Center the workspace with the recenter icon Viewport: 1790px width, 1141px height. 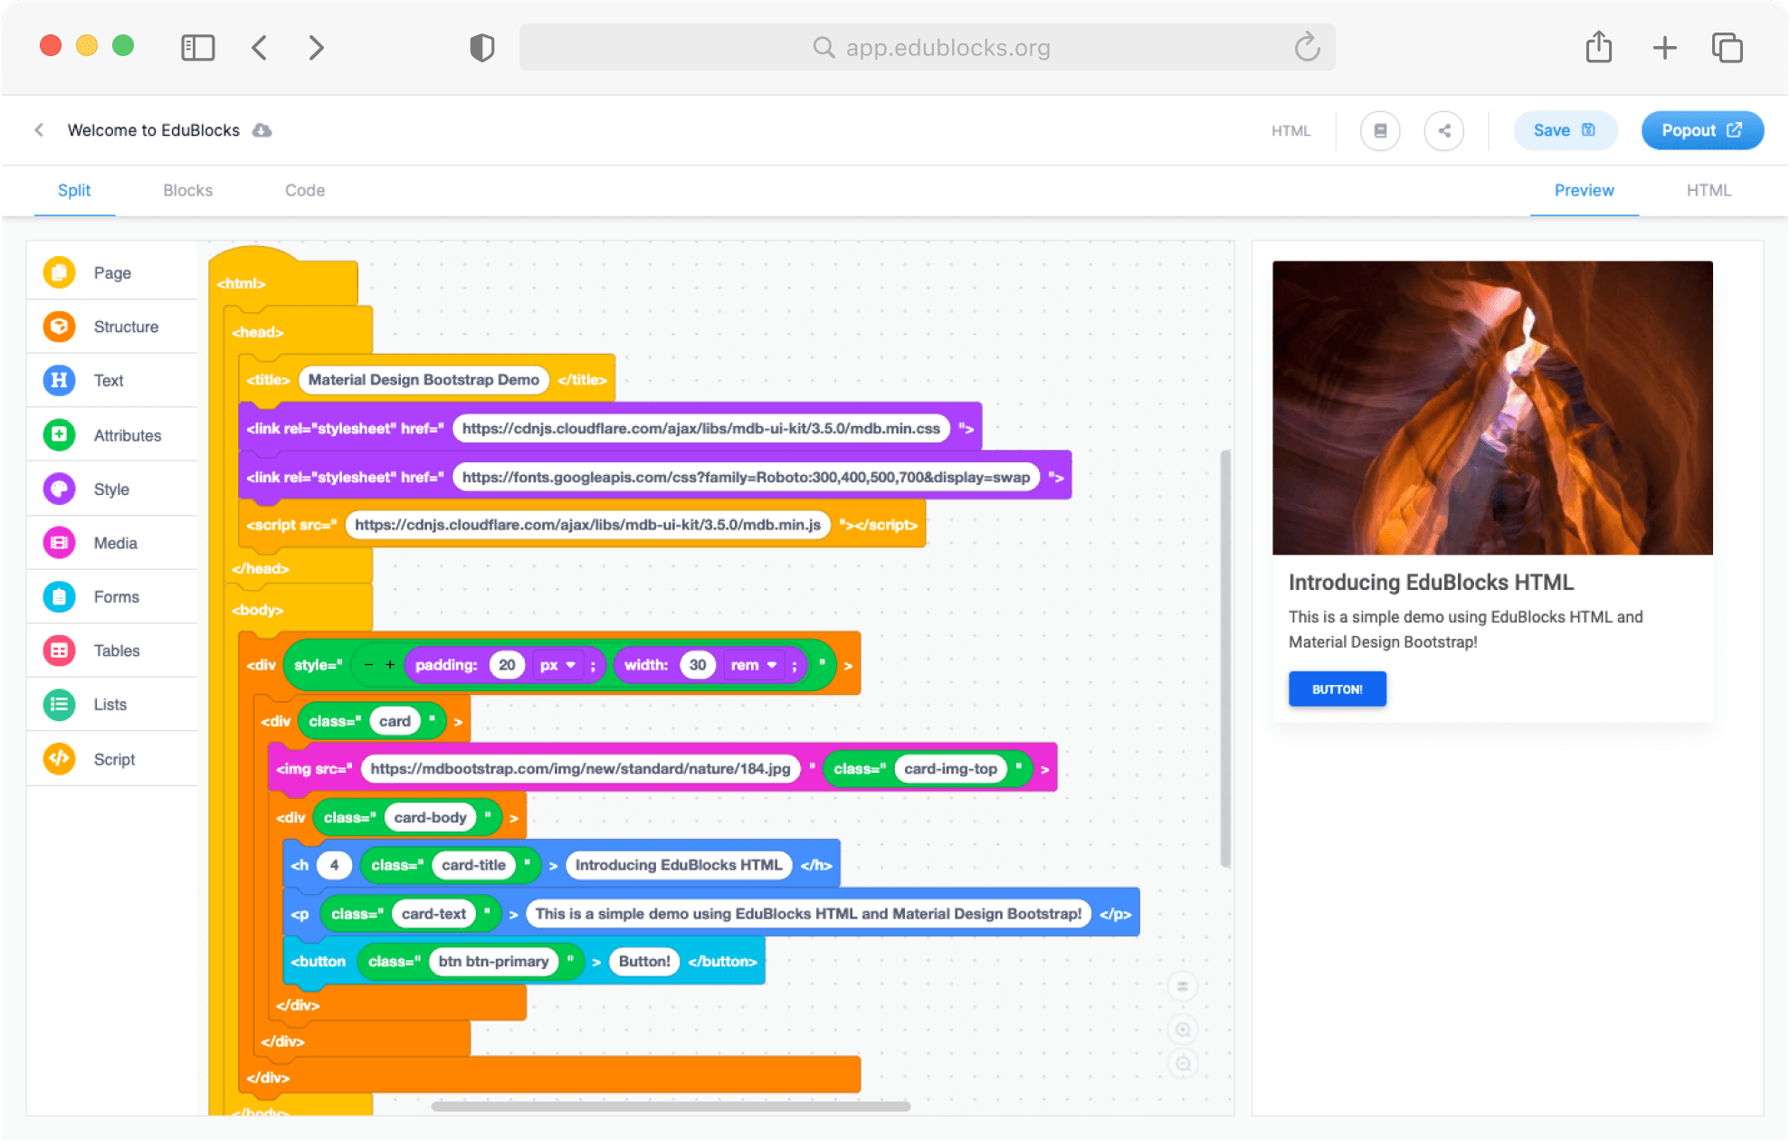tap(1183, 986)
